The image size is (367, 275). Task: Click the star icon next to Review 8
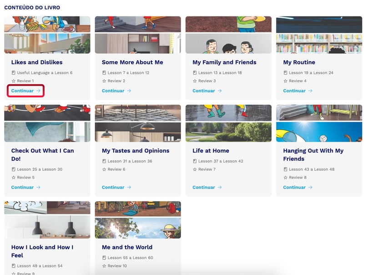pyautogui.click(x=285, y=177)
